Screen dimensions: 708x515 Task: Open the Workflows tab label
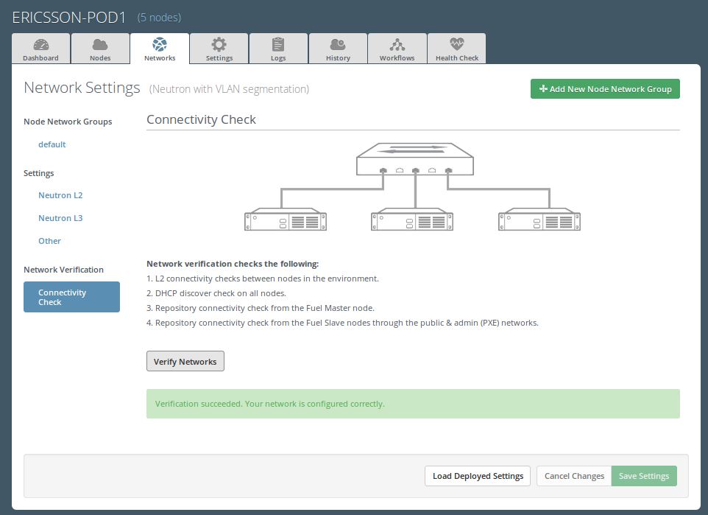point(397,58)
